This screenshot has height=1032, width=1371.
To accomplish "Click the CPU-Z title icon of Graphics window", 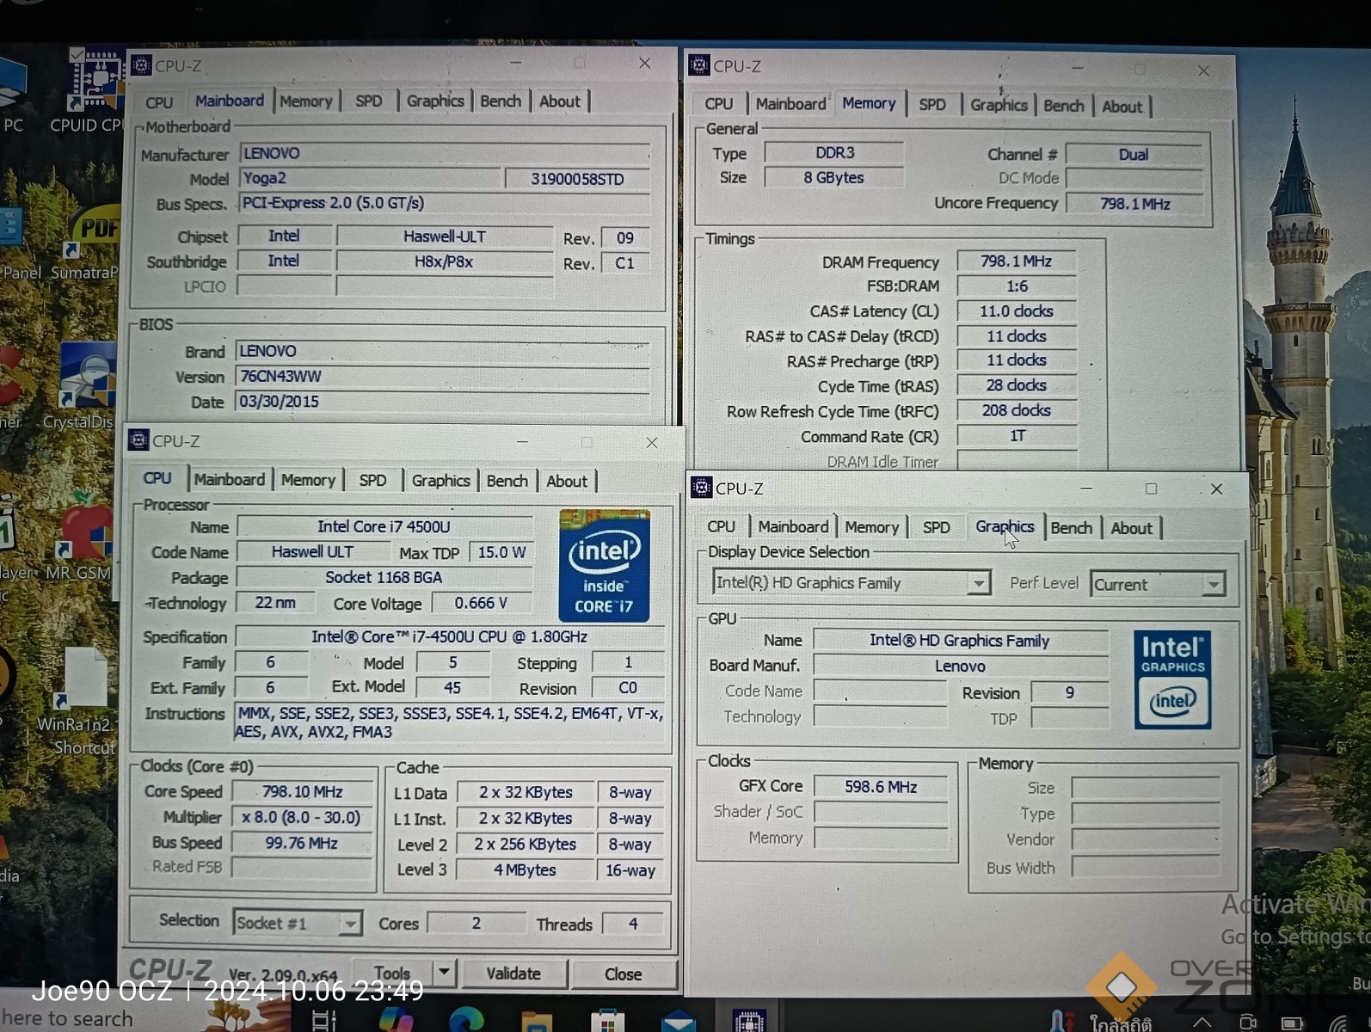I will (x=702, y=488).
